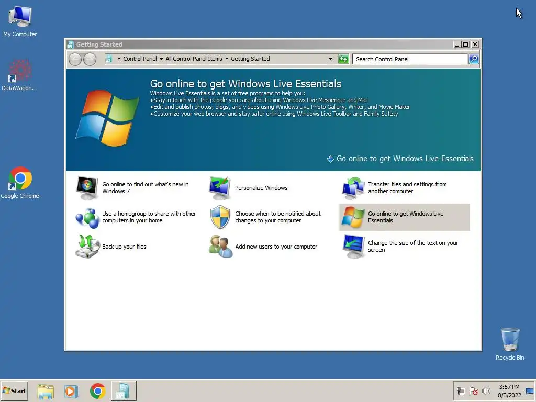
Task: Click the Search Control Panel field
Action: pos(410,59)
